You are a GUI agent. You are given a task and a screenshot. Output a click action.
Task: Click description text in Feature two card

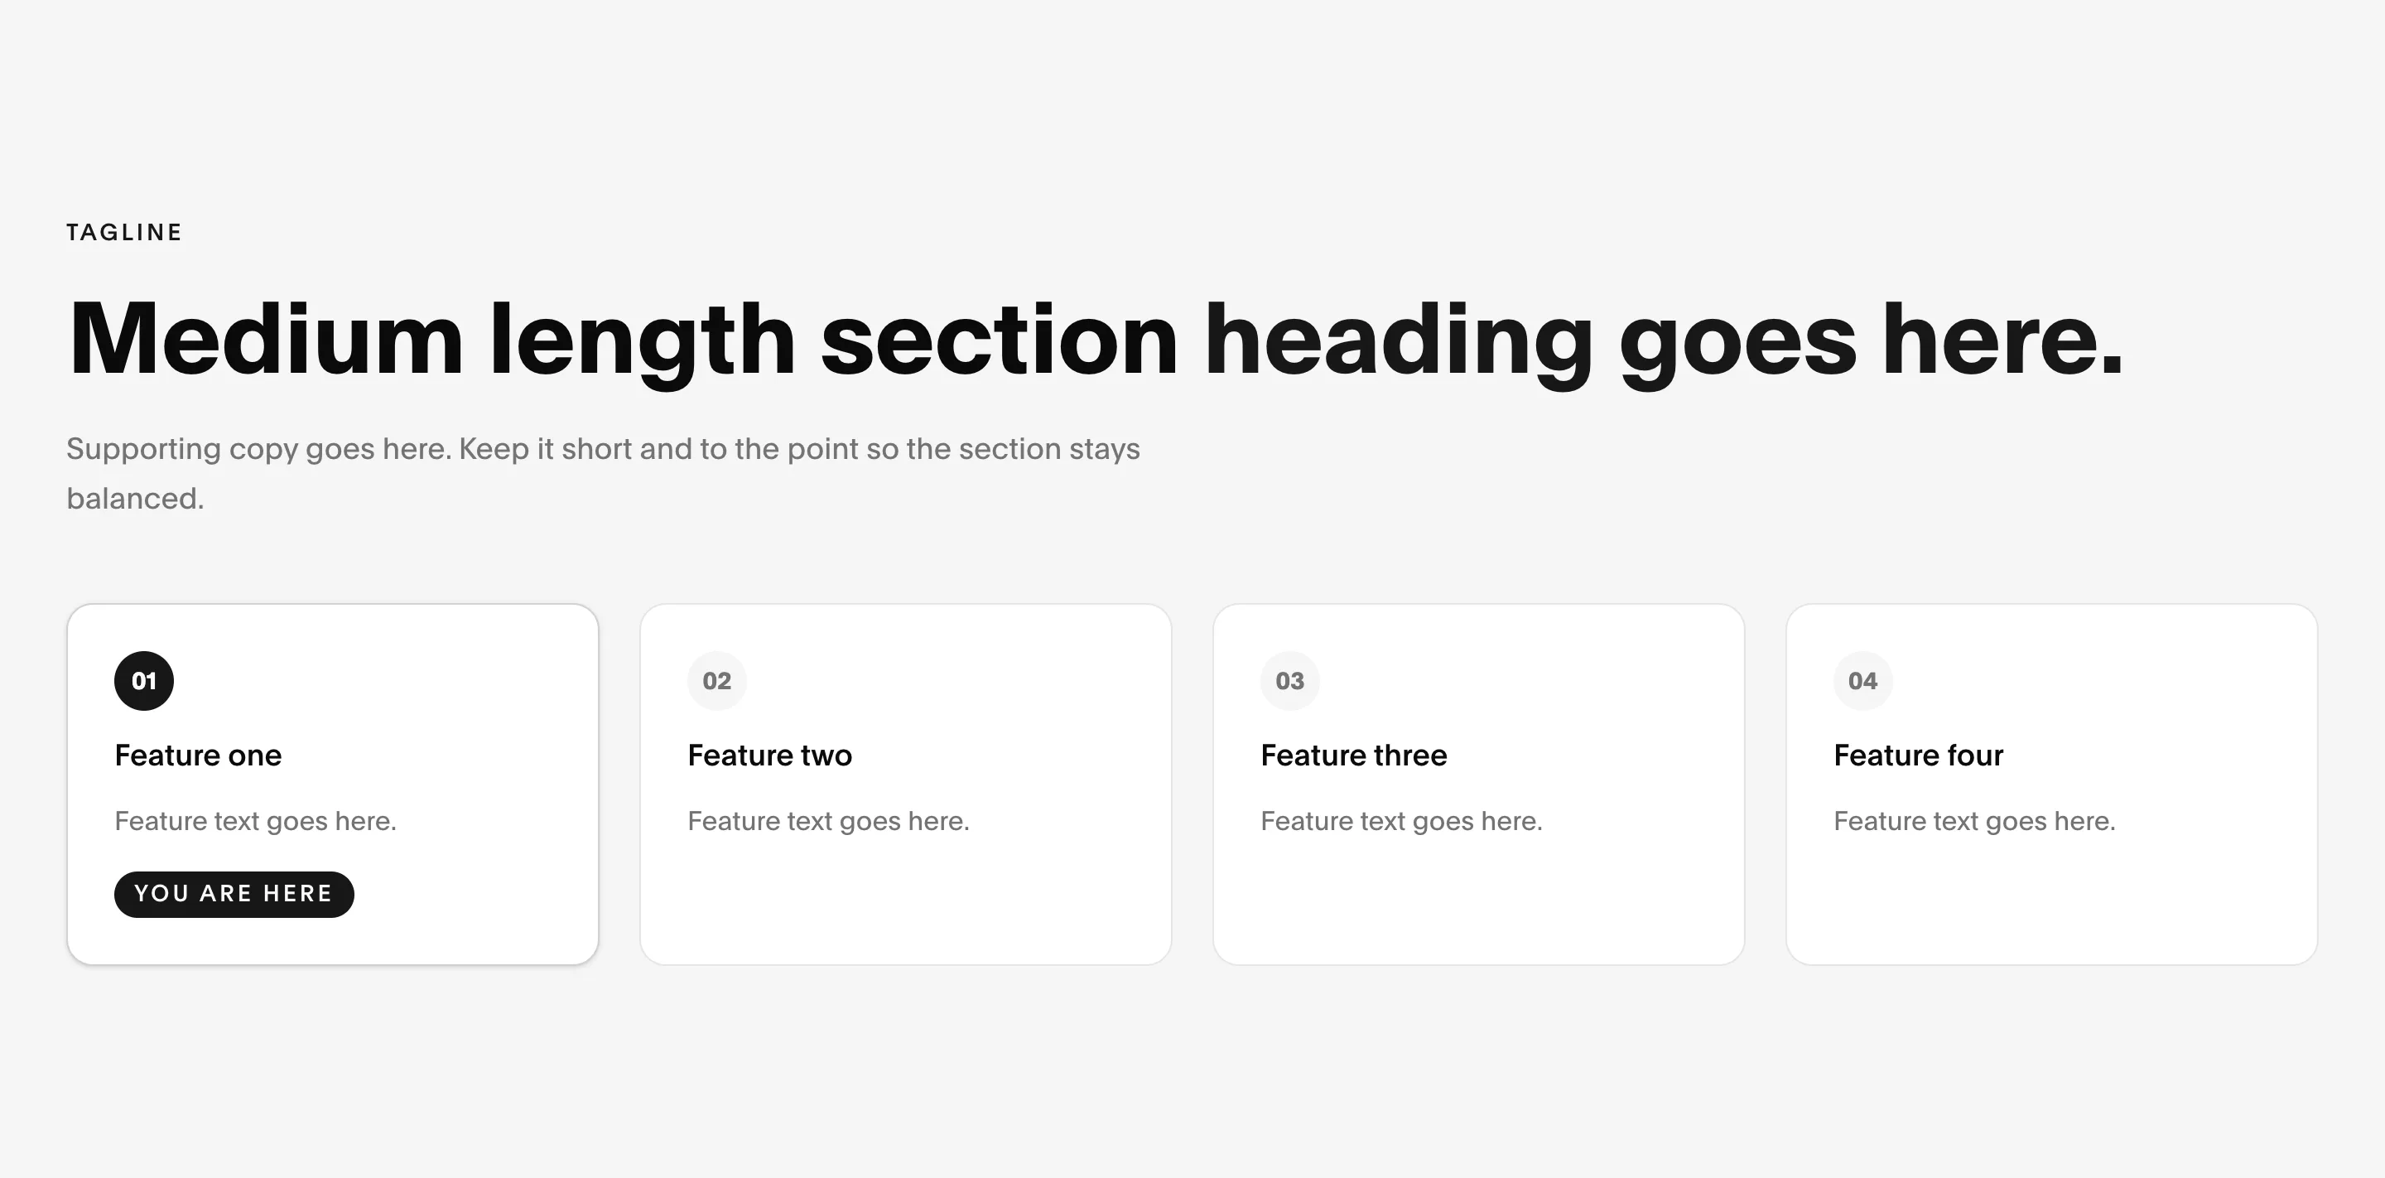point(829,822)
